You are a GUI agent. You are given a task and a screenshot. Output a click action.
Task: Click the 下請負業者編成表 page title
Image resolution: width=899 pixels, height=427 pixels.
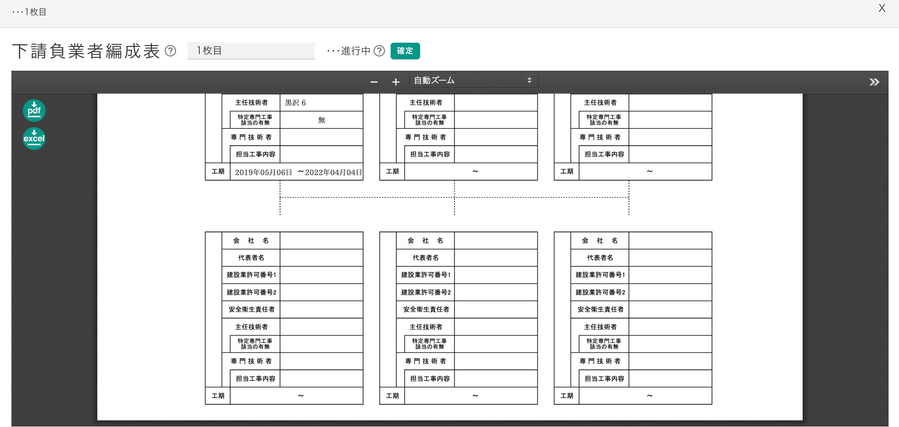point(86,51)
